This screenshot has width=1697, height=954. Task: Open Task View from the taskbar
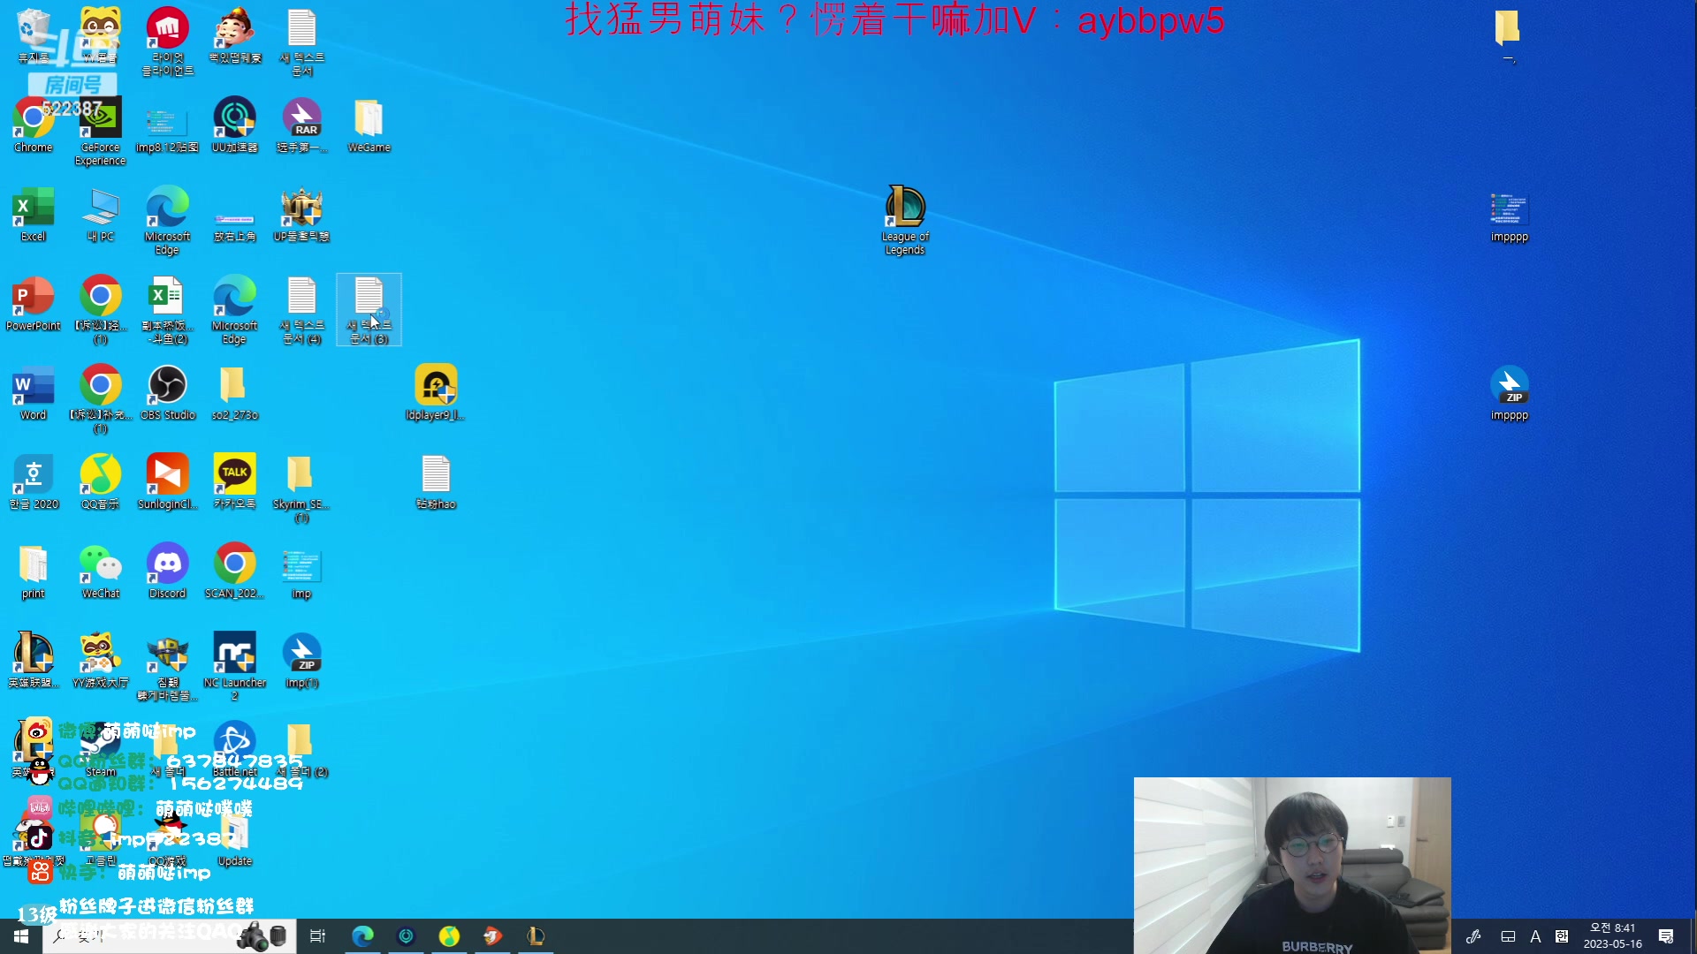[318, 936]
